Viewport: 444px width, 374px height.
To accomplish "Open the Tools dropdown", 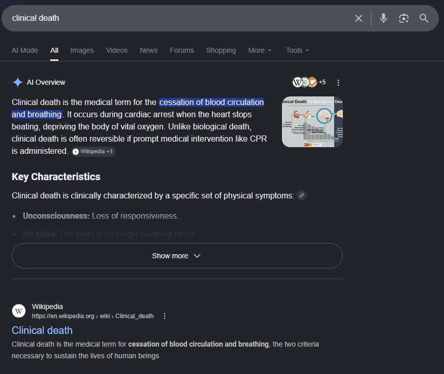I will [x=297, y=50].
